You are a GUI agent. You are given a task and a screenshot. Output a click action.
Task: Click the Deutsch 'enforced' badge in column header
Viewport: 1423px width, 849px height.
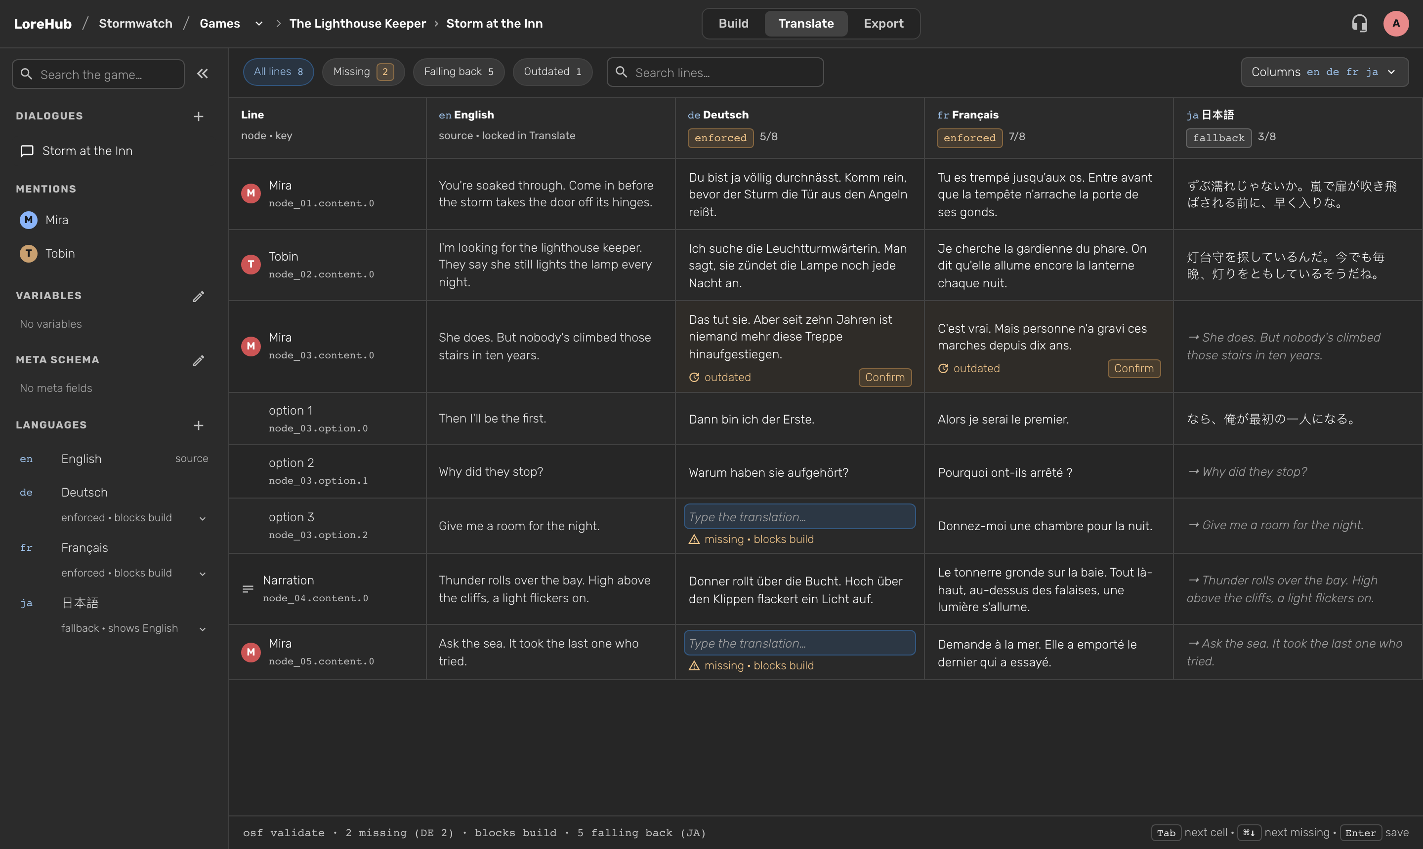coord(720,138)
